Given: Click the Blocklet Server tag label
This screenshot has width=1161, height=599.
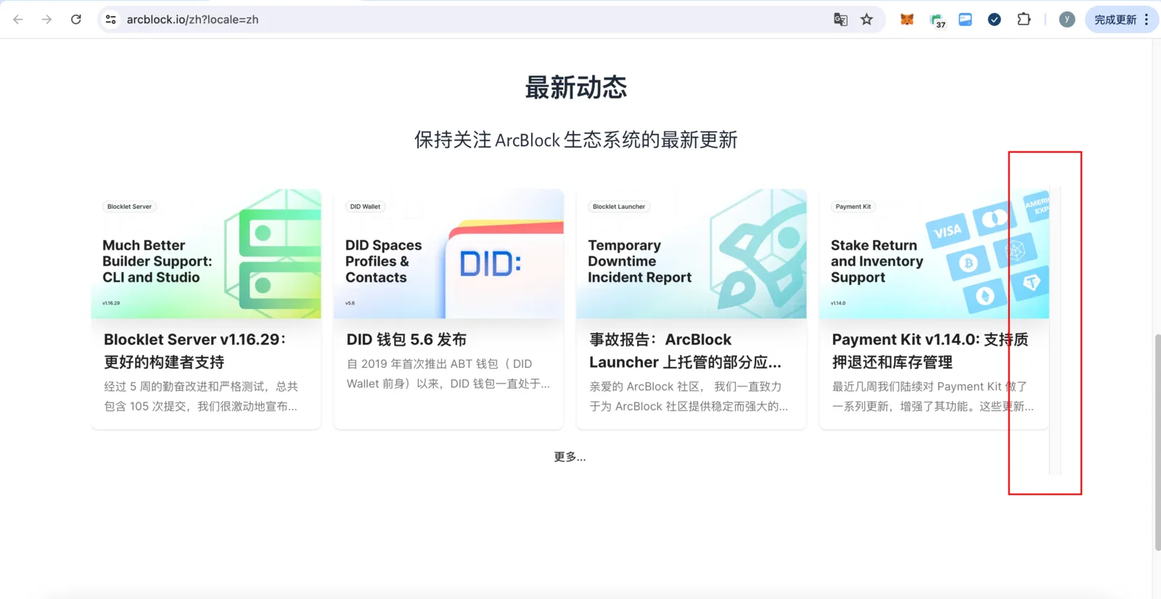Looking at the screenshot, I should coord(129,207).
